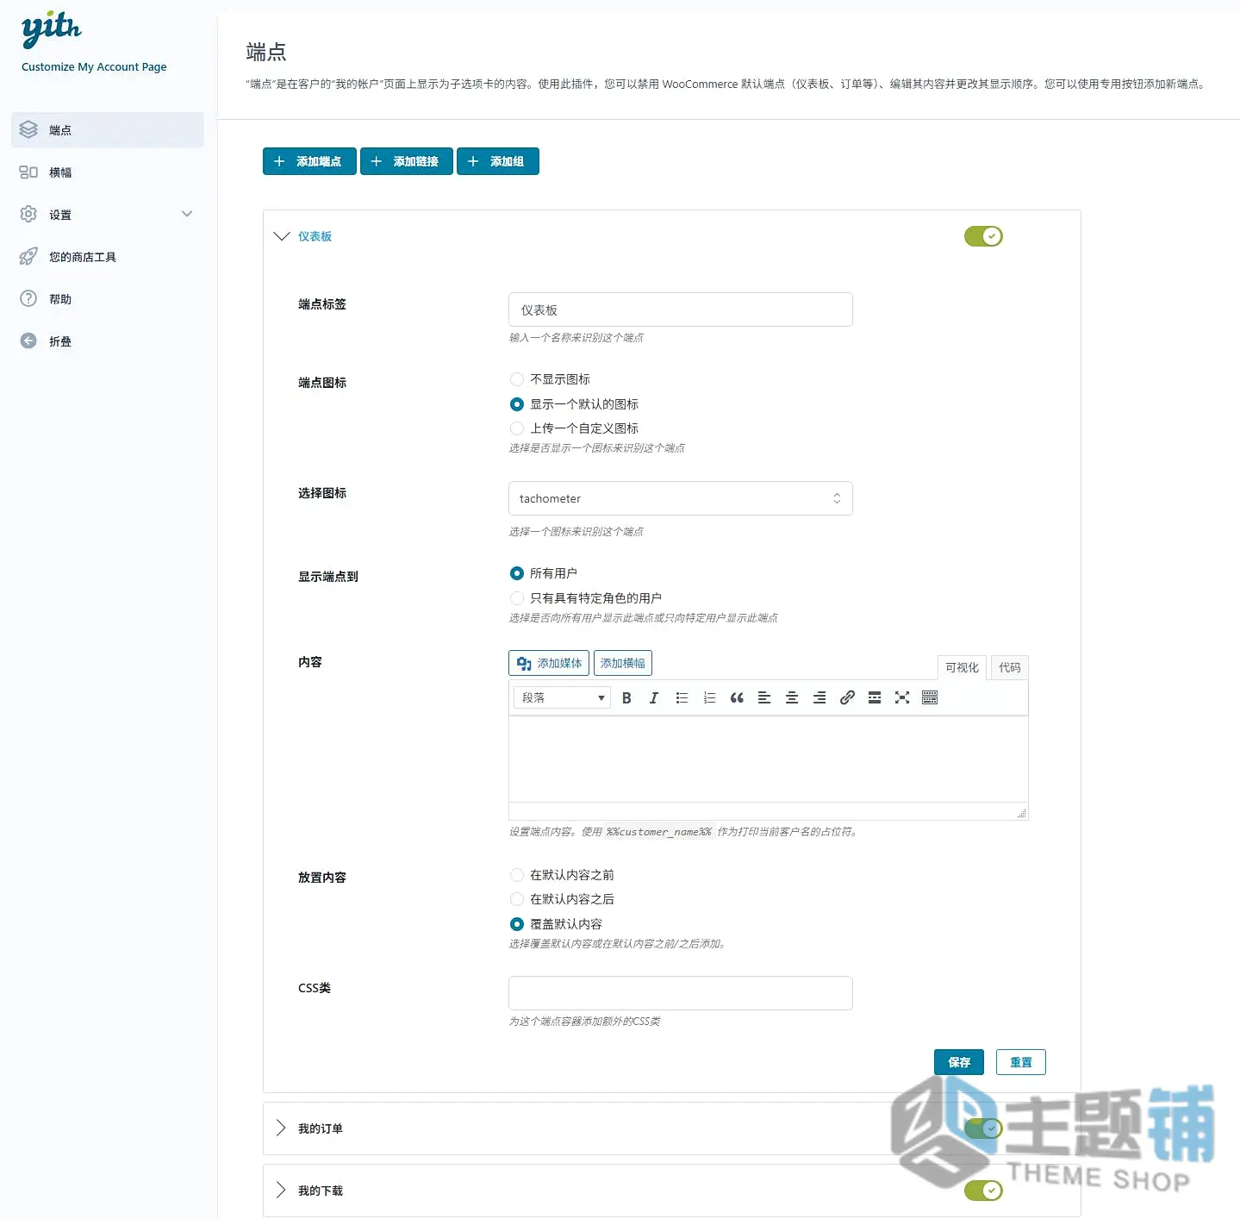Select 上传一个自定义图标 radio option
Image resolution: width=1240 pixels, height=1219 pixels.
517,428
